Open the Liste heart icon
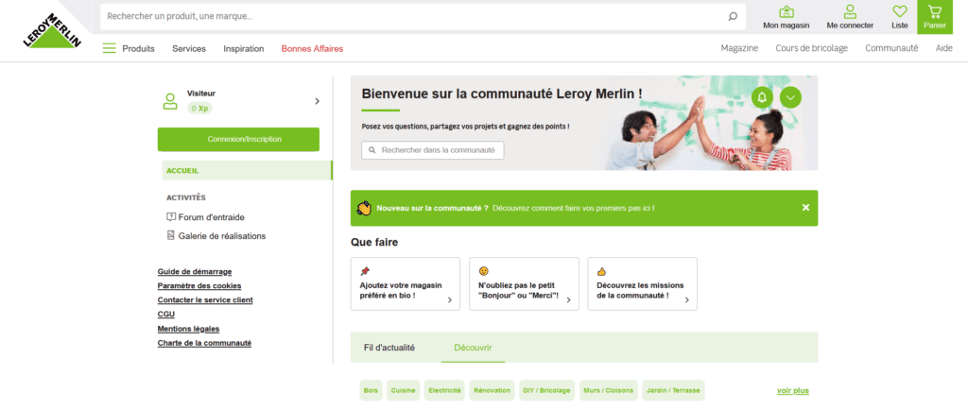This screenshot has height=410, width=968. click(x=900, y=11)
